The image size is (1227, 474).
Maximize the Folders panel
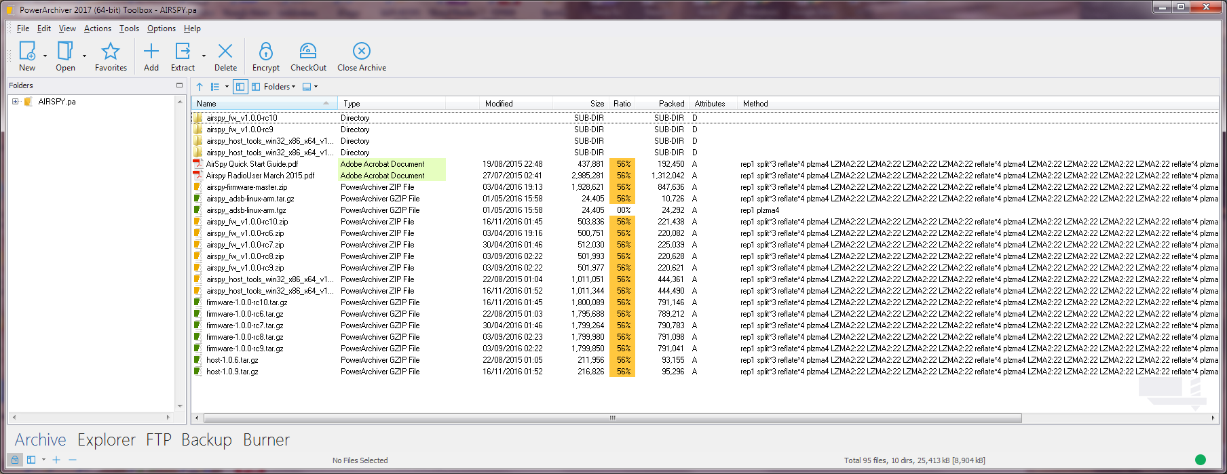click(x=179, y=85)
